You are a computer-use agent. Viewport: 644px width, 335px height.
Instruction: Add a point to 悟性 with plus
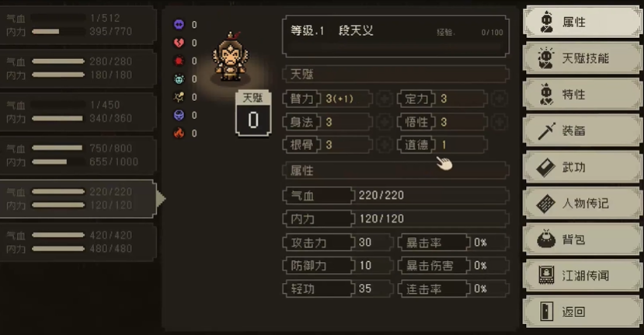pyautogui.click(x=500, y=122)
